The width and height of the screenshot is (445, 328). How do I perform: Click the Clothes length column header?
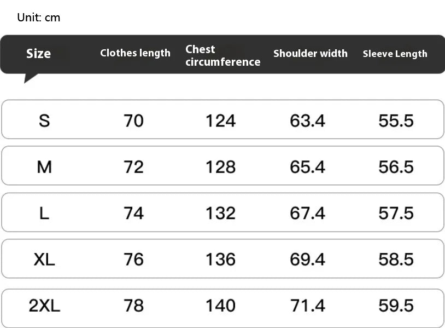pyautogui.click(x=135, y=53)
